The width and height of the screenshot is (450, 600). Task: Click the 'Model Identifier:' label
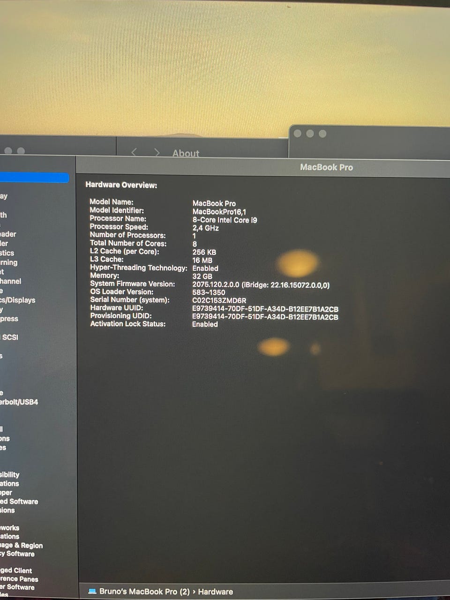point(117,210)
